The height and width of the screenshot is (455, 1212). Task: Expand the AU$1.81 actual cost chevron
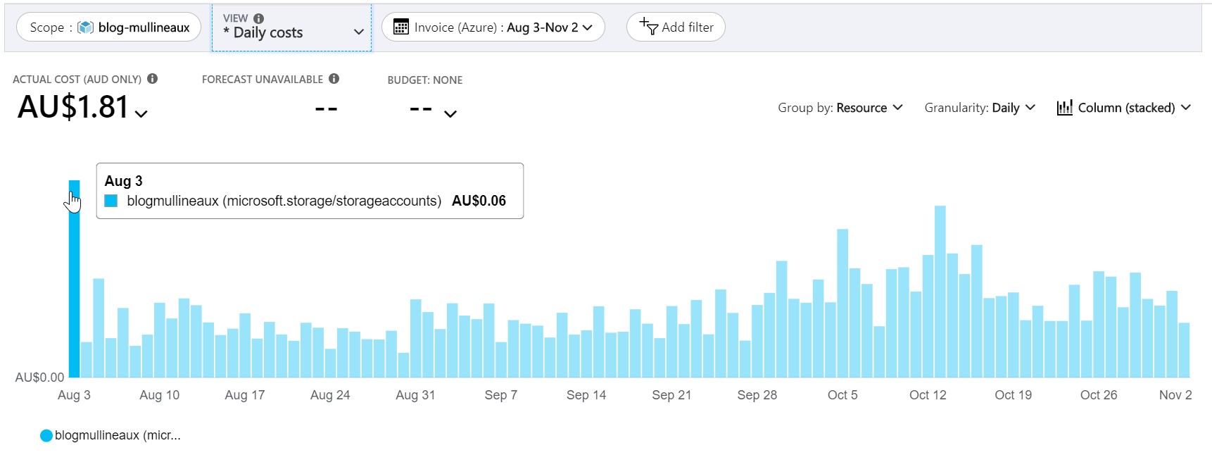point(141,114)
